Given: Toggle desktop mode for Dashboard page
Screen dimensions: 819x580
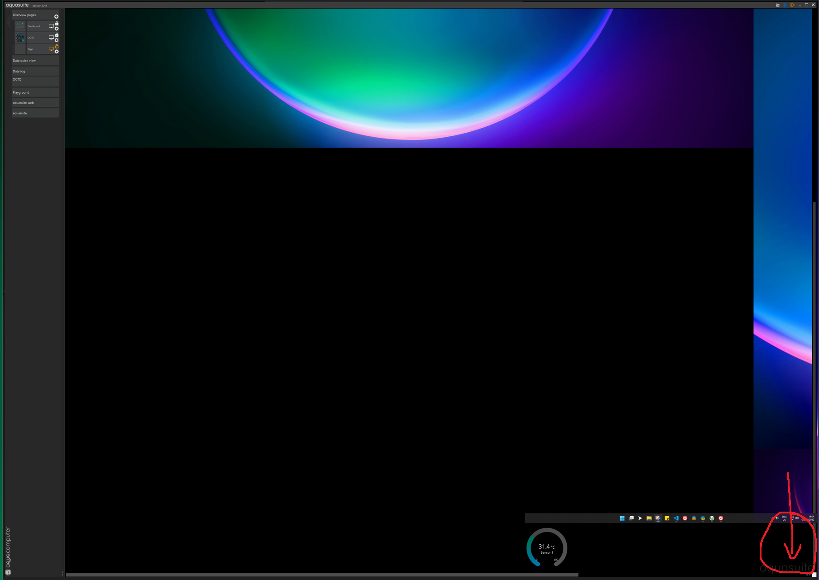Looking at the screenshot, I should pyautogui.click(x=51, y=26).
